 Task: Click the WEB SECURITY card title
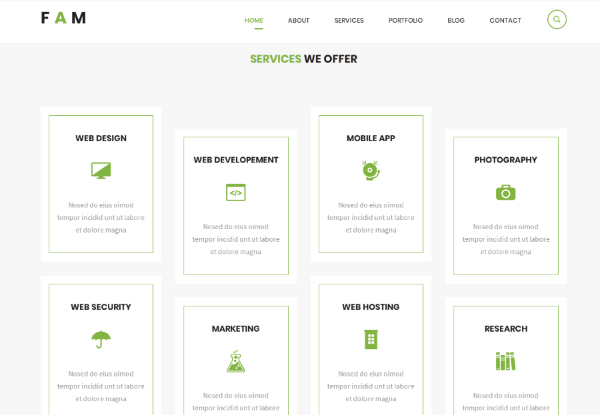click(101, 307)
